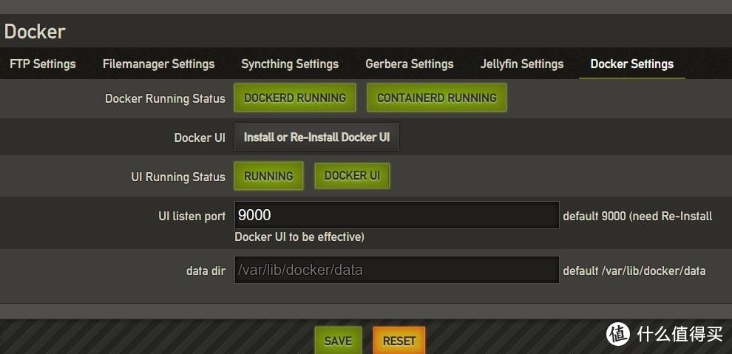Click the 'UI Running Status' label
The width and height of the screenshot is (732, 354).
point(178,177)
